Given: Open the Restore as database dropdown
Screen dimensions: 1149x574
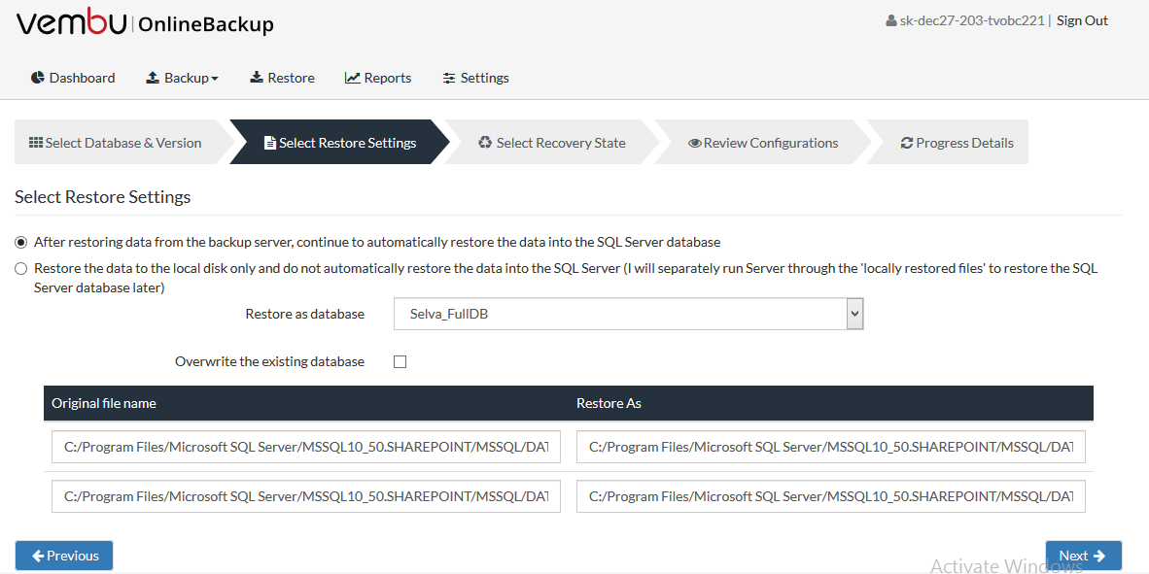Looking at the screenshot, I should [628, 314].
